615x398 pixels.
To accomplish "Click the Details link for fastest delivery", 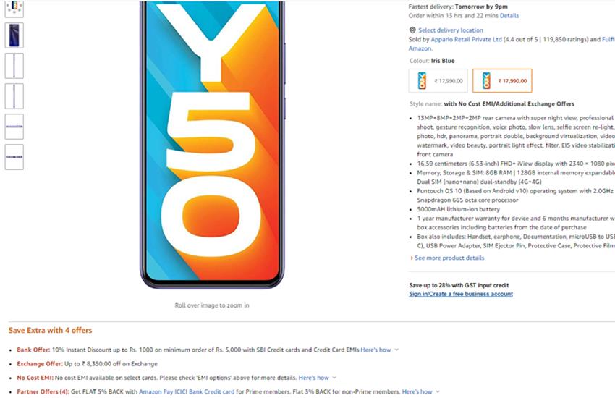I will [x=509, y=16].
